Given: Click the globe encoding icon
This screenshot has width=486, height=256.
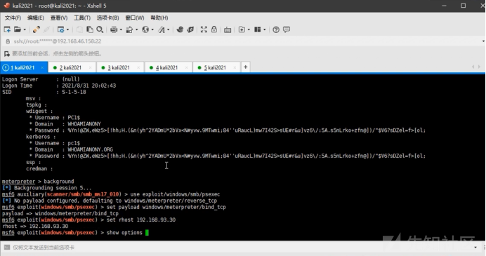Looking at the screenshot, I should (x=145, y=29).
